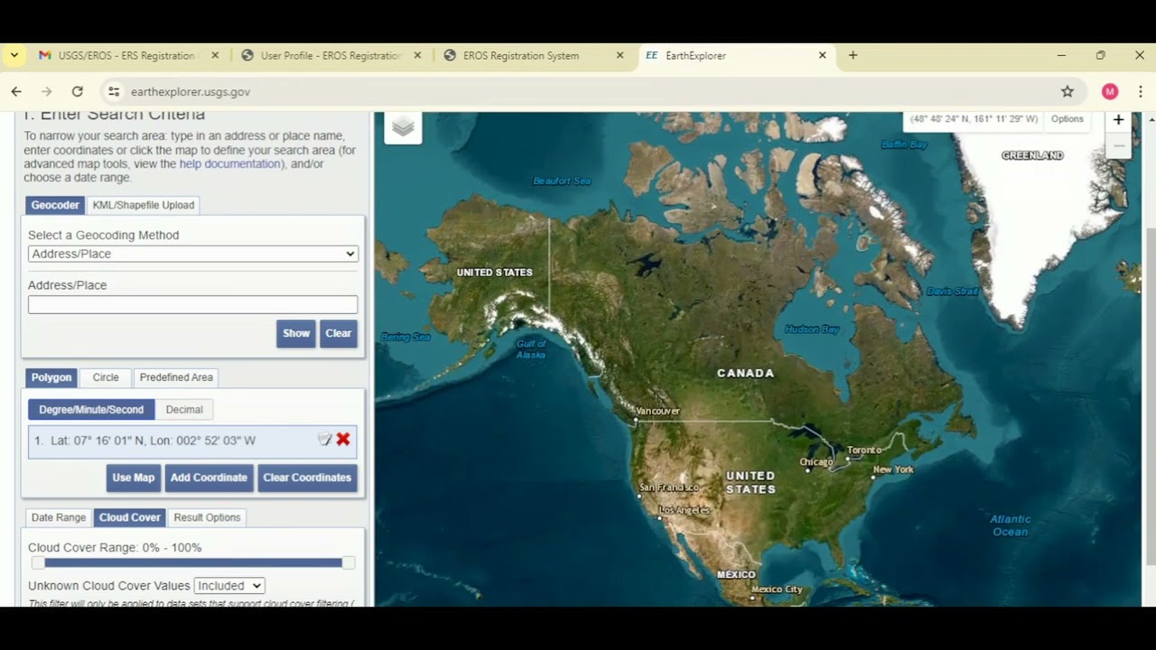The image size is (1156, 650).
Task: Click the Toronto label on map
Action: (x=864, y=450)
